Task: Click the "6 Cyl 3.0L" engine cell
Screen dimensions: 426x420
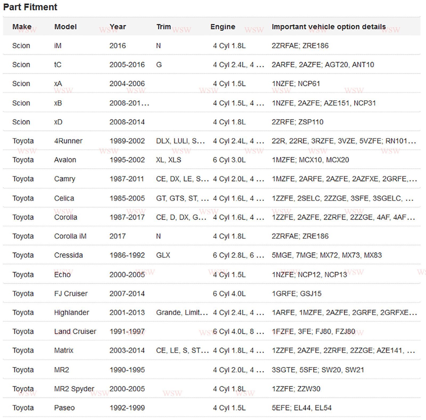Action: (229, 160)
